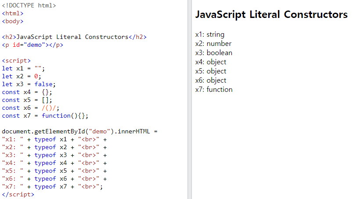Screen dimensions: 353x199
Task: Click the 'x3: boolean' output line
Action: (x=214, y=53)
